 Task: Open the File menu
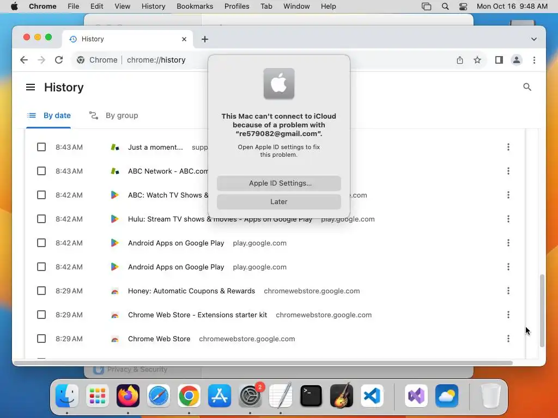click(x=74, y=7)
